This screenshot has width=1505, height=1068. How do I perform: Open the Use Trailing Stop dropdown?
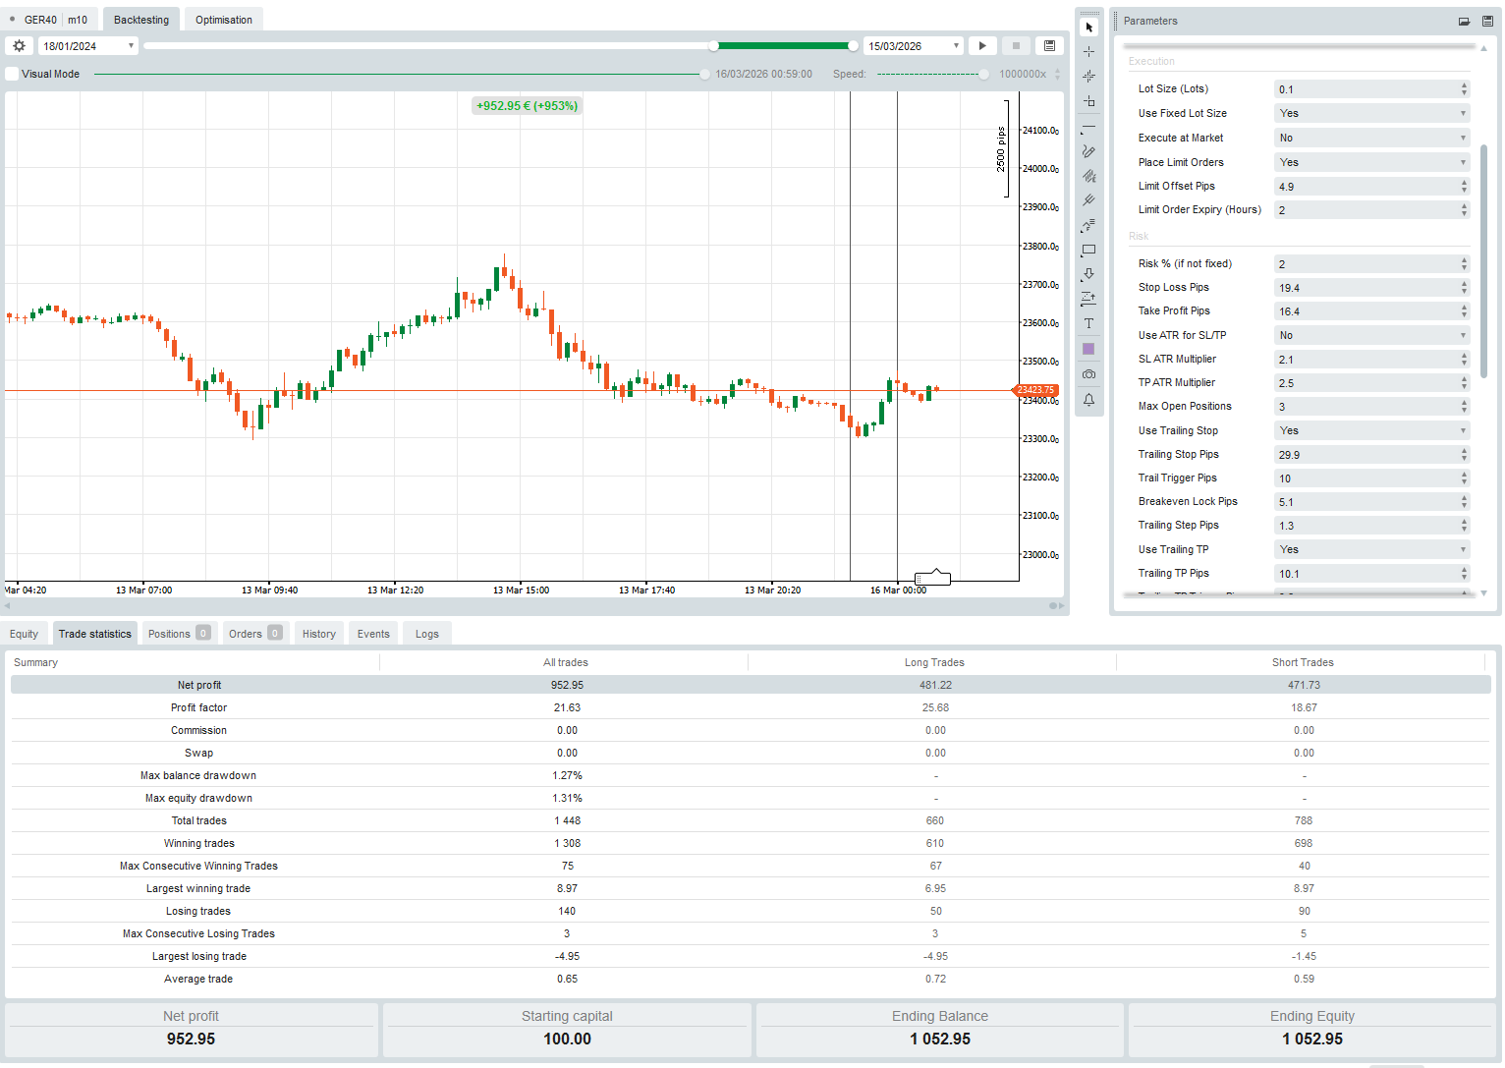(1371, 431)
